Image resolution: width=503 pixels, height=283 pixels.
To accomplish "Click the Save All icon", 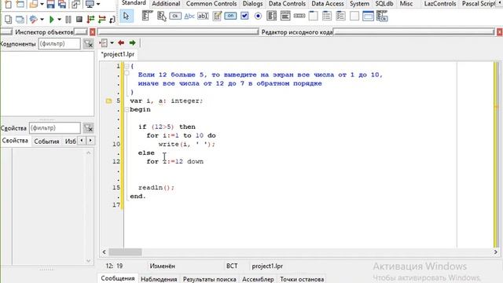I will tap(62, 4).
